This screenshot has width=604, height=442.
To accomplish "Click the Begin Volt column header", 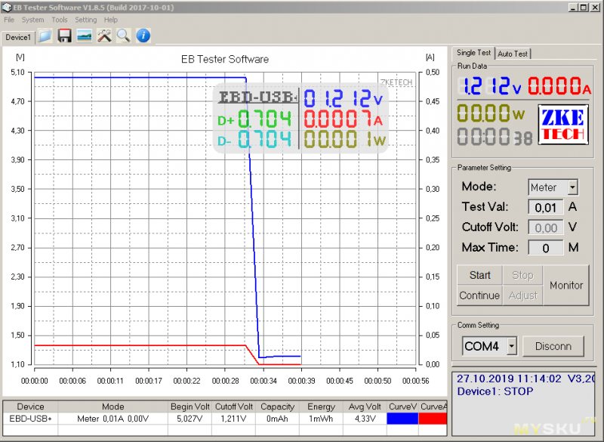I will (190, 406).
